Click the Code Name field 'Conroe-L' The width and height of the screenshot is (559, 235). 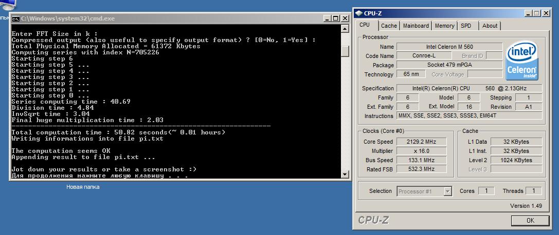(424, 56)
